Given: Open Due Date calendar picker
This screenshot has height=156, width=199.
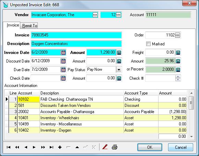Looking at the screenshot, I should click(63, 69).
